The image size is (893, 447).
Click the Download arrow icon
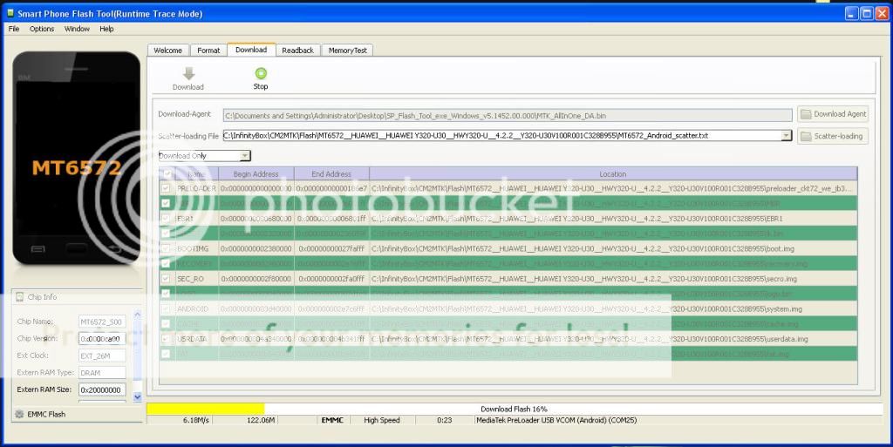187,74
